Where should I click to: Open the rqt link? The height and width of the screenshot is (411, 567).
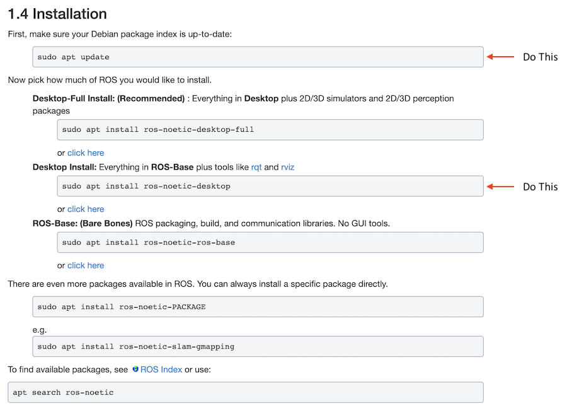(256, 167)
